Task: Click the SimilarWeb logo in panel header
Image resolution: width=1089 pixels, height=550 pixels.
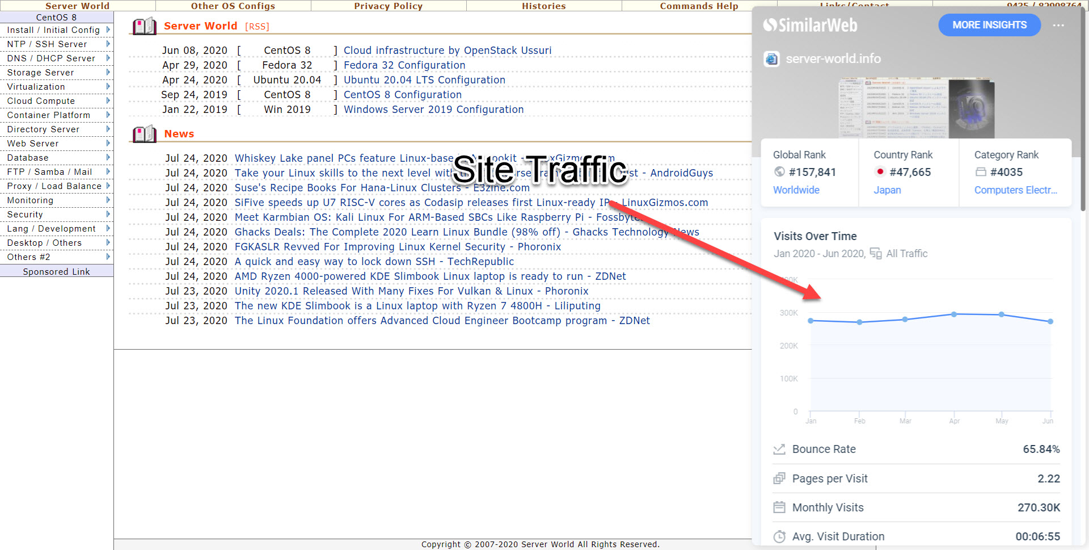Action: tap(810, 26)
